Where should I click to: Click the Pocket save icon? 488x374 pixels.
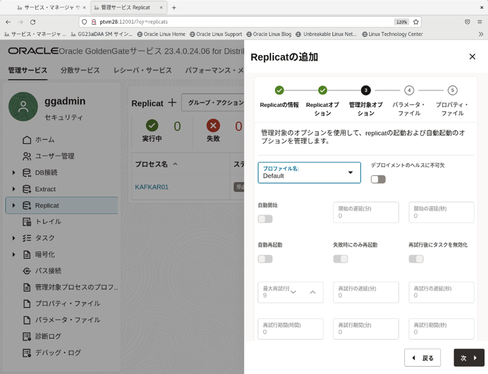click(467, 22)
